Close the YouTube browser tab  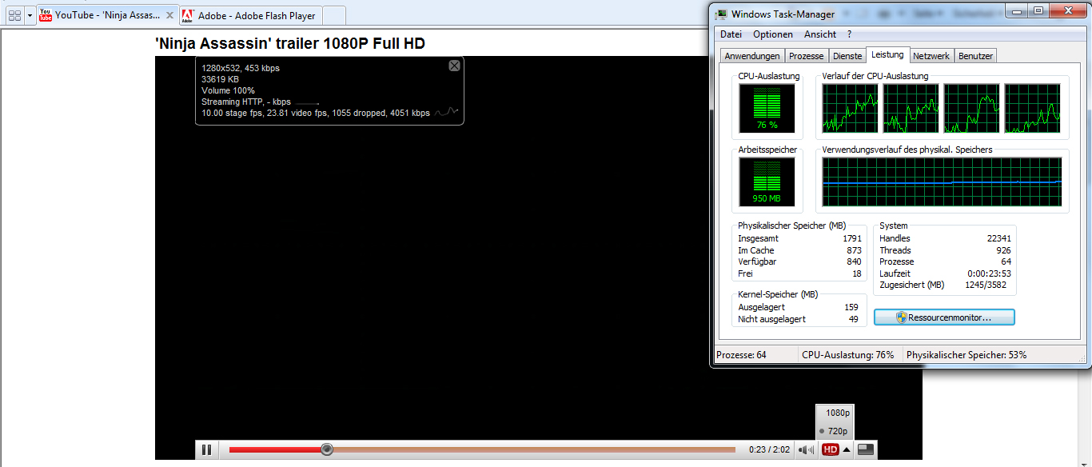169,15
